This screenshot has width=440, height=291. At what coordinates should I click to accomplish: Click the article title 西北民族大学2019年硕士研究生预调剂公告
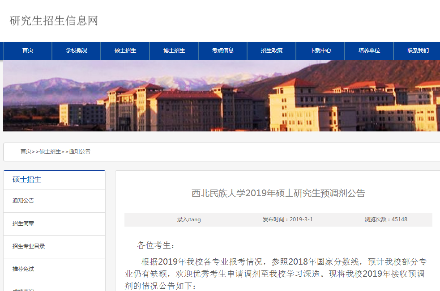click(x=278, y=193)
